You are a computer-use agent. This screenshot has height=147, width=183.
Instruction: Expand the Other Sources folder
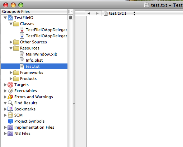11,42
